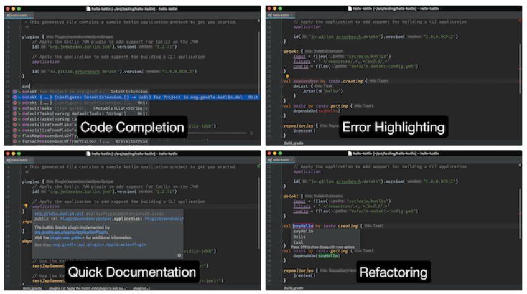527x294 pixels.
Task: Click title document icon in Quick Documentation window
Action: pos(88,154)
